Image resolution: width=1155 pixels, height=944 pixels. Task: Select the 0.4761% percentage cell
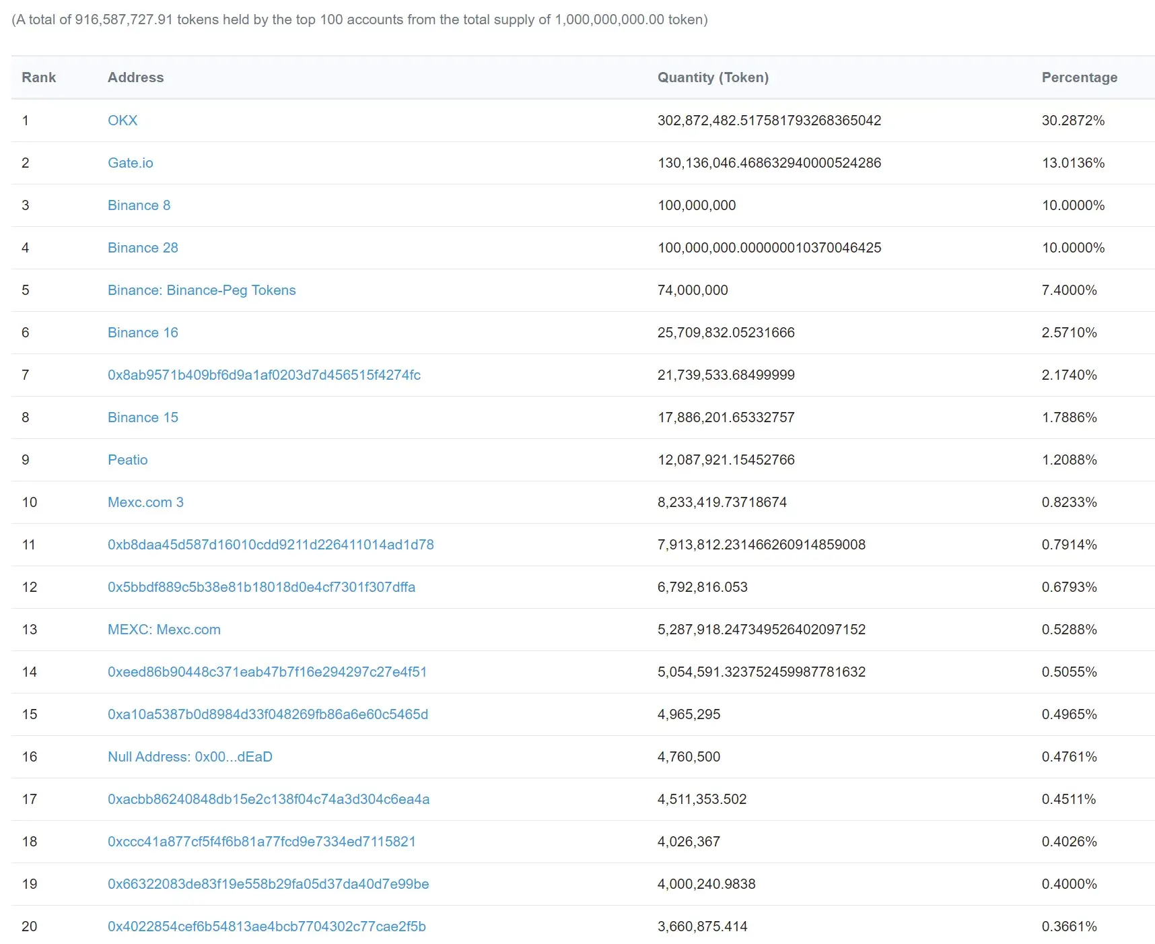(1070, 757)
